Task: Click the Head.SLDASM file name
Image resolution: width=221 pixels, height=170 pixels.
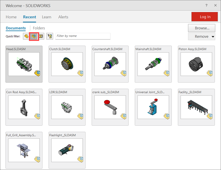Action: click(16, 49)
